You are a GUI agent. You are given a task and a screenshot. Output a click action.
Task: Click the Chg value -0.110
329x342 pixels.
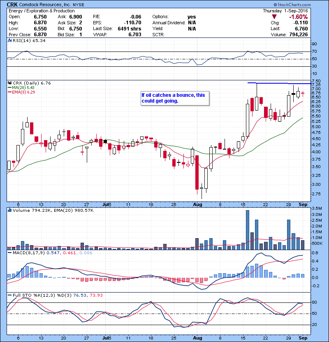301,23
